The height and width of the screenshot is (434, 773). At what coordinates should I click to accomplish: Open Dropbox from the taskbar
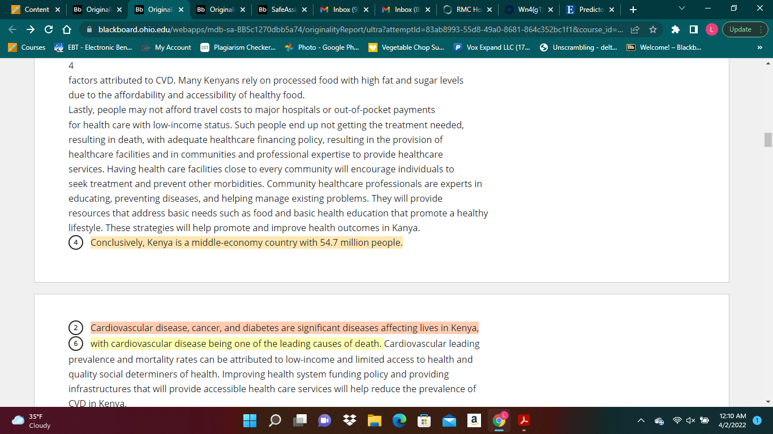click(350, 420)
